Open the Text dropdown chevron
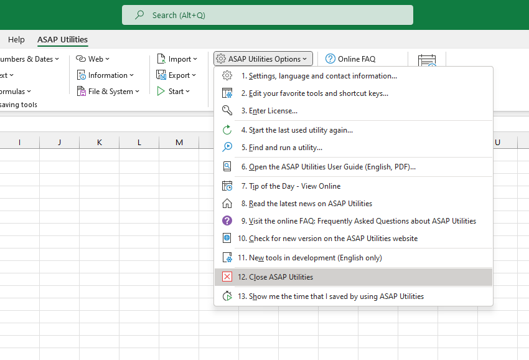The image size is (529, 360). click(11, 75)
